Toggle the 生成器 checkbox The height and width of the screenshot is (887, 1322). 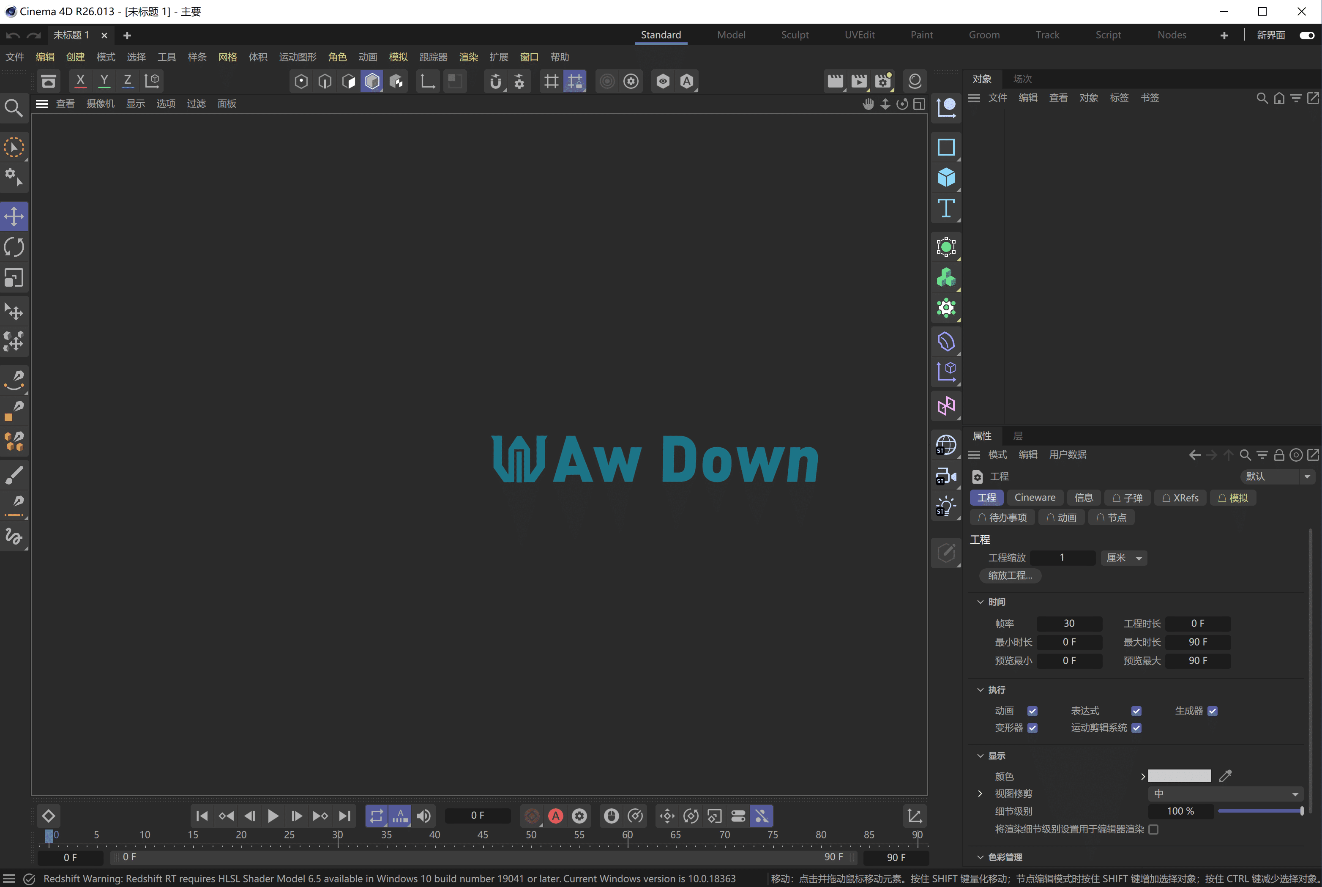[x=1212, y=711]
